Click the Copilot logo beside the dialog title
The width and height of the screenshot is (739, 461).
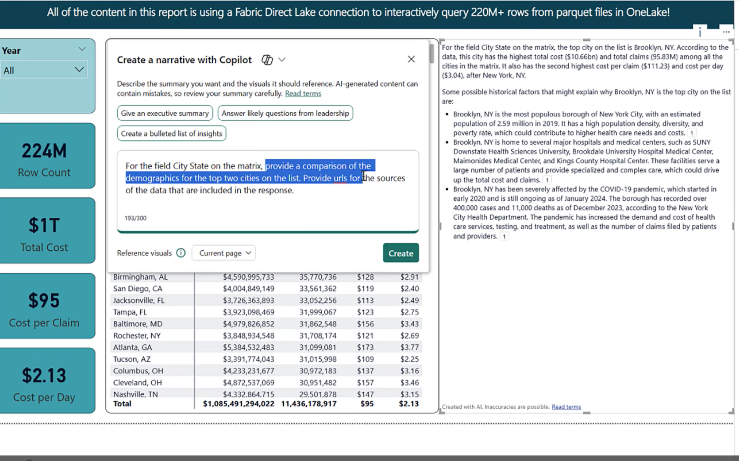(x=267, y=59)
